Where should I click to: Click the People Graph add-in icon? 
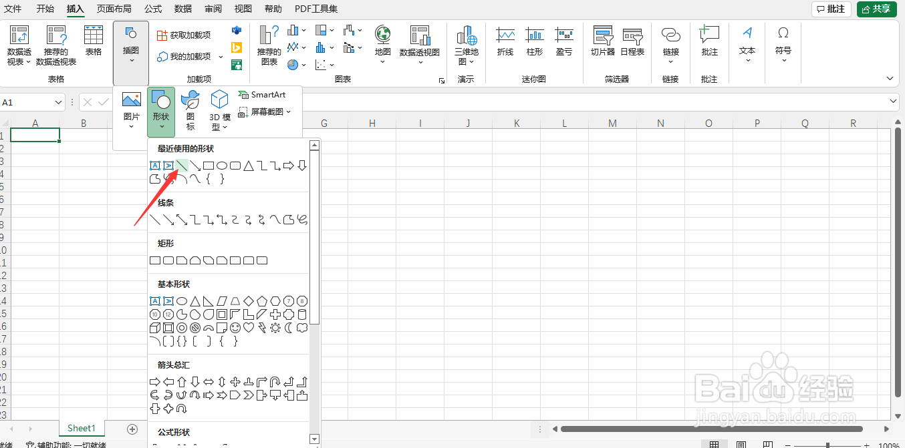pyautogui.click(x=236, y=65)
